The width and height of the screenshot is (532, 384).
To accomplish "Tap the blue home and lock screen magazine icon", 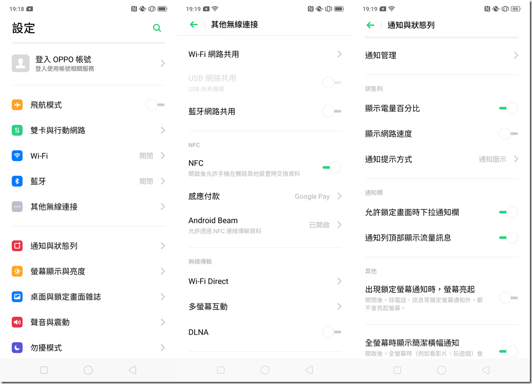I will pos(17,297).
